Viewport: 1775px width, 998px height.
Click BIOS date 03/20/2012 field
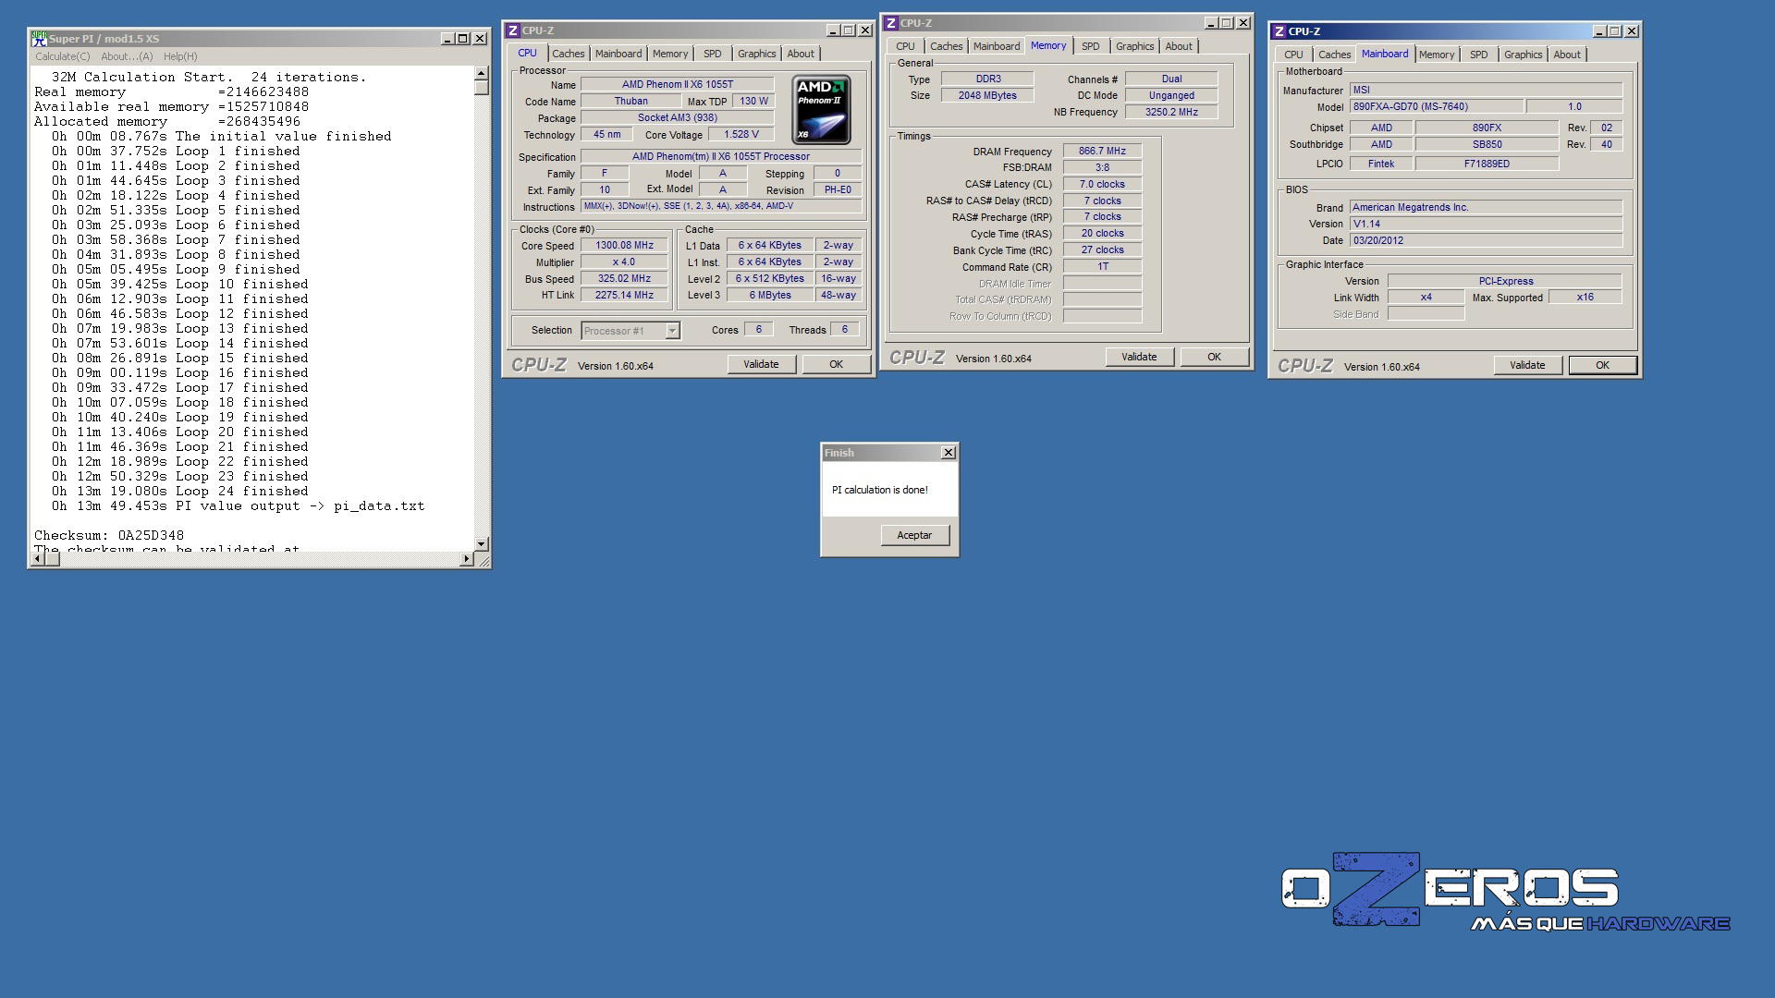1486,241
